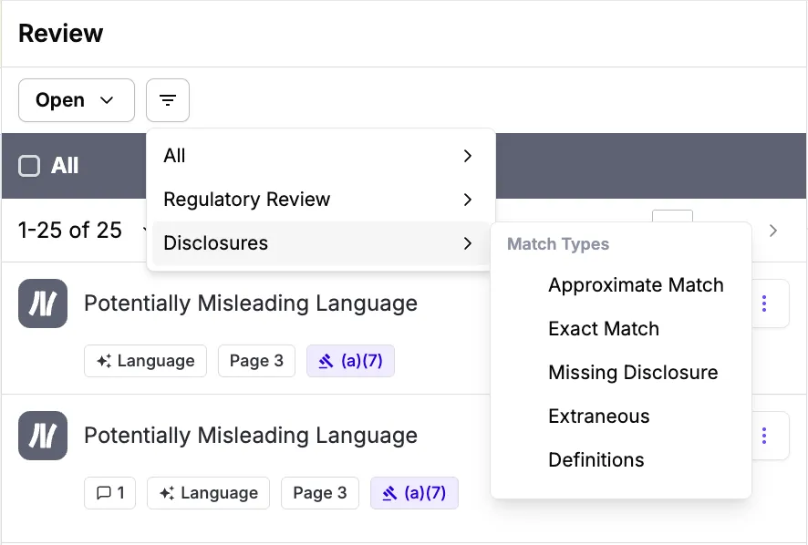Click the Match Types submenu header

click(558, 243)
